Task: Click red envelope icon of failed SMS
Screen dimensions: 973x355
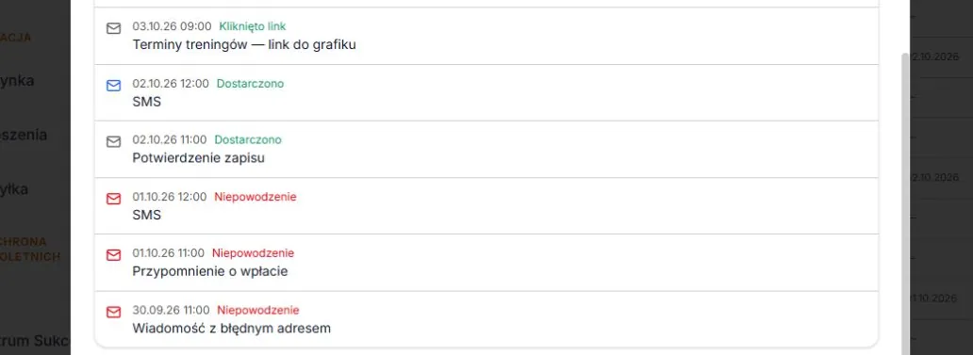Action: (x=113, y=199)
